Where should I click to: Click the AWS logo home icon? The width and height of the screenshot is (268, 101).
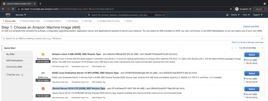point(8,15)
